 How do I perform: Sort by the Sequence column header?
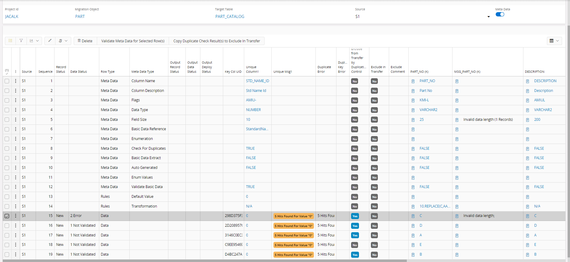[x=45, y=72]
